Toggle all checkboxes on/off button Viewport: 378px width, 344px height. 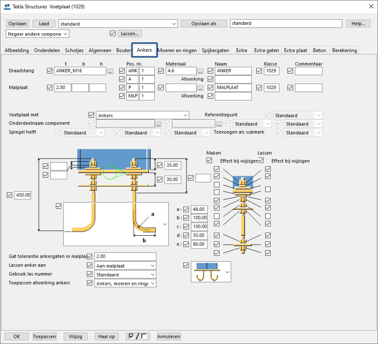(x=138, y=336)
